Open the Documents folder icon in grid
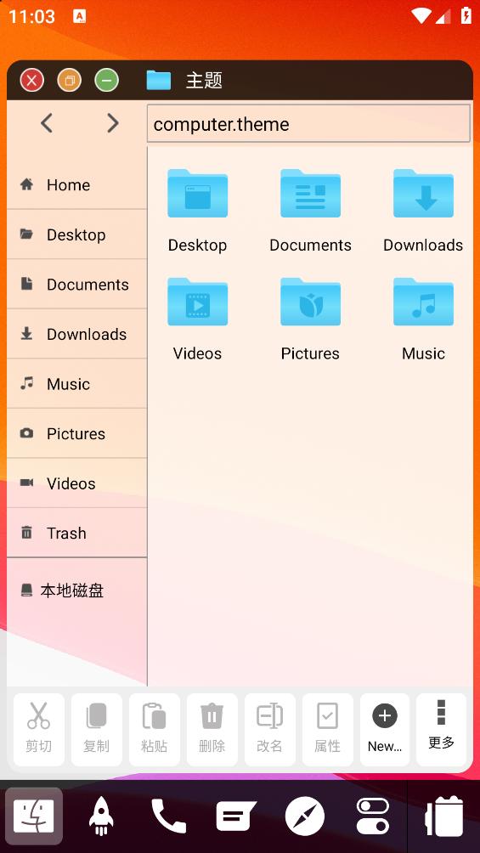480x853 pixels. [310, 193]
